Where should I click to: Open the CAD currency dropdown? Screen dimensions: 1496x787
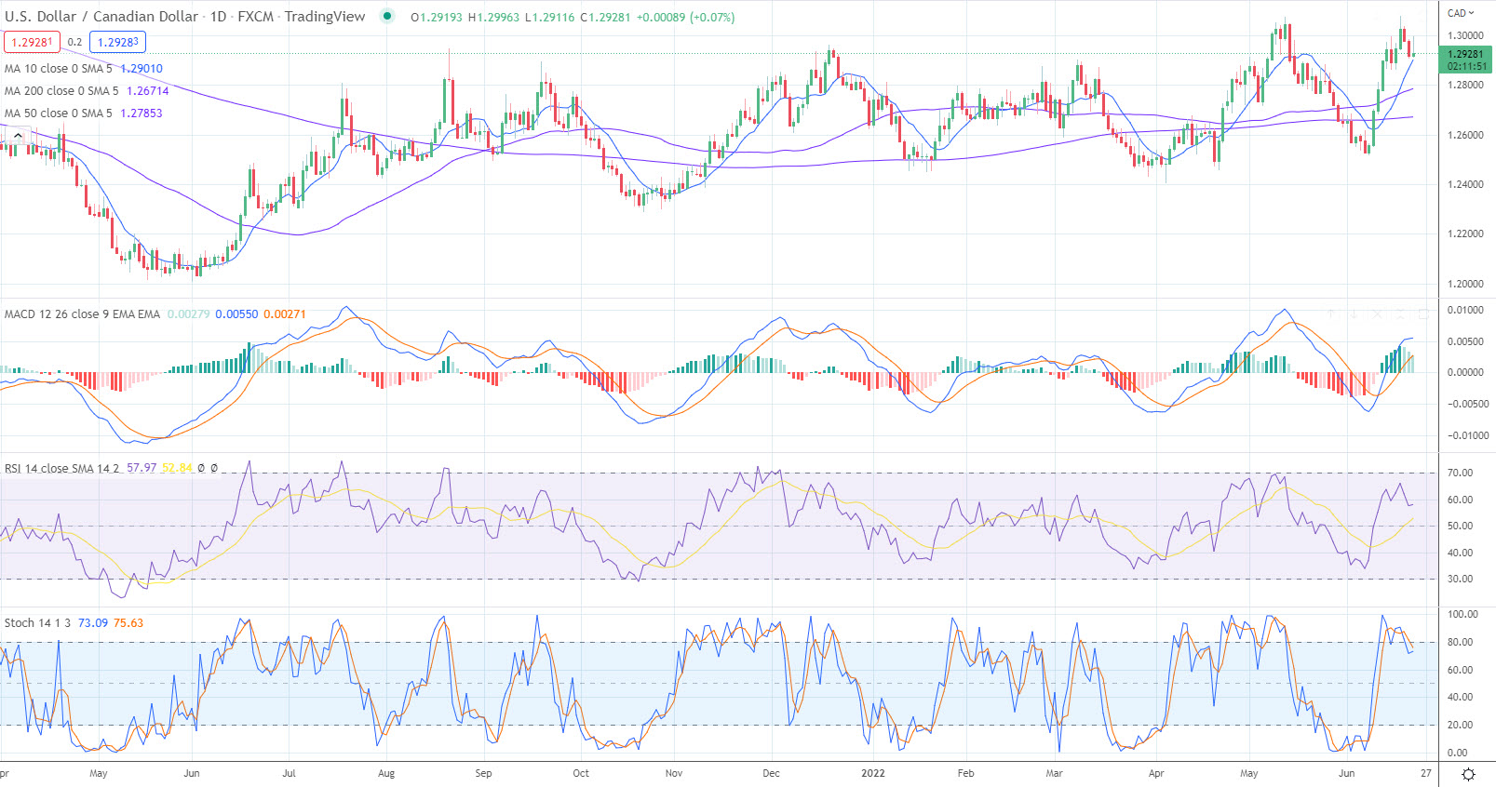point(1461,13)
